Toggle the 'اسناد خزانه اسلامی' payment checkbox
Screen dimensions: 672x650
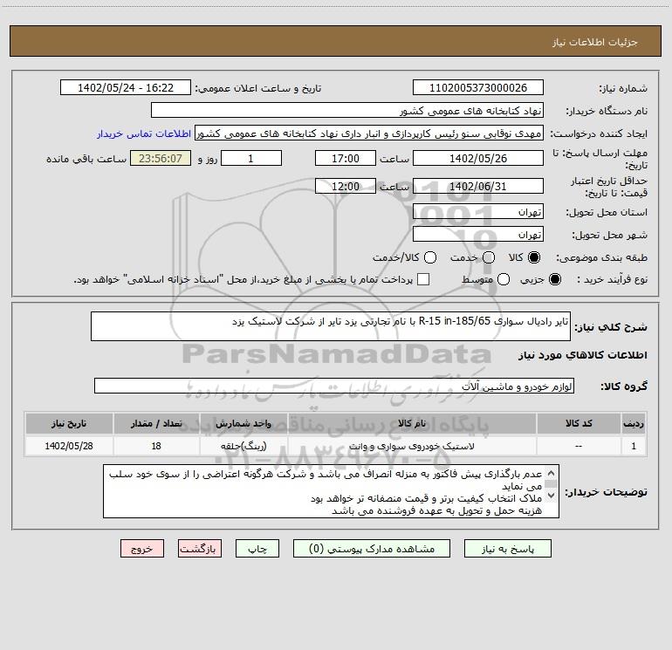point(423,279)
